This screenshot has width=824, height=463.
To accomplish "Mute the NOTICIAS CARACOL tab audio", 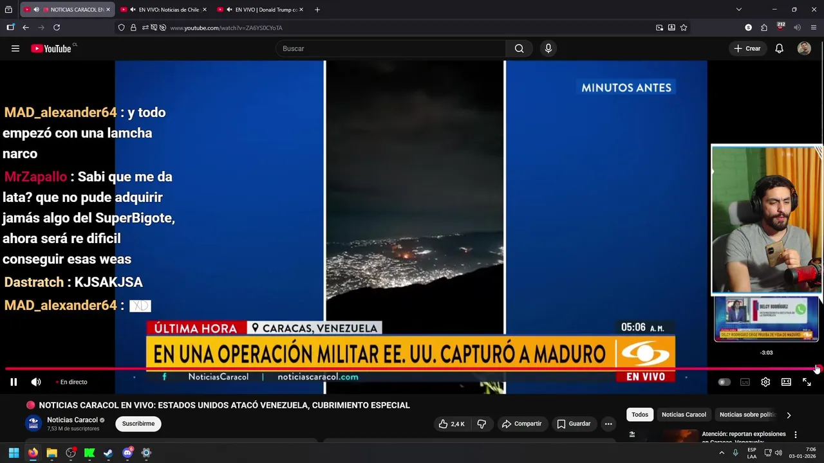I will (x=36, y=10).
